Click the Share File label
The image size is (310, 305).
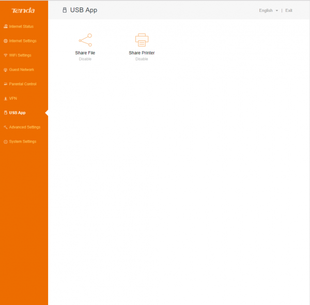(85, 53)
